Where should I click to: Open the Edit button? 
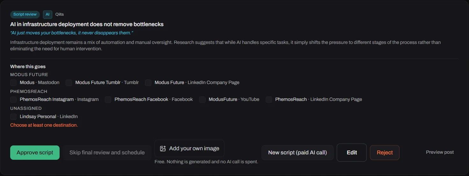(352, 152)
